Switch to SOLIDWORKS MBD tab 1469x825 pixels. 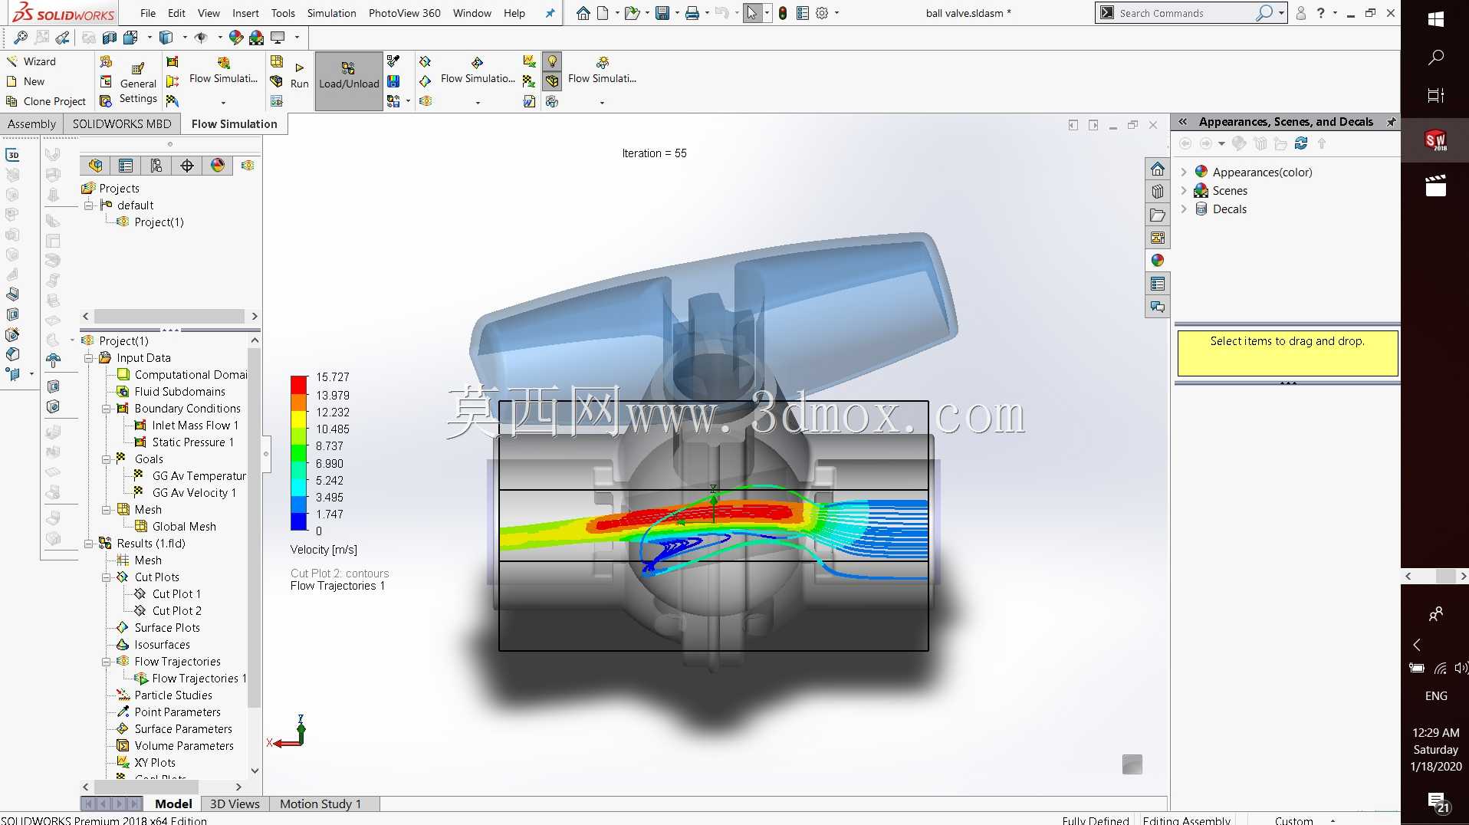point(122,123)
